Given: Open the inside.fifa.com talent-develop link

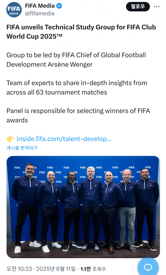Looking at the screenshot, I should pyautogui.click(x=64, y=139).
